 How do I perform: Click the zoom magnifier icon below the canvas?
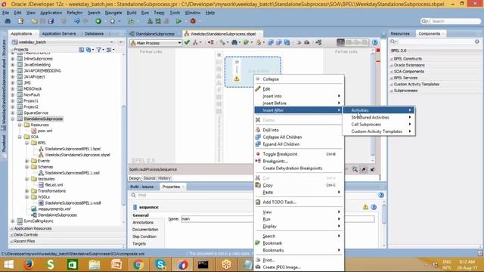[x=355, y=169]
